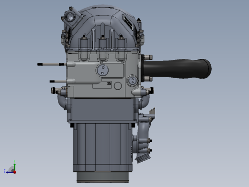This screenshot has width=249, height=187.
Task: Select the upper long threaded stud on the left
Action: tap(51, 64)
